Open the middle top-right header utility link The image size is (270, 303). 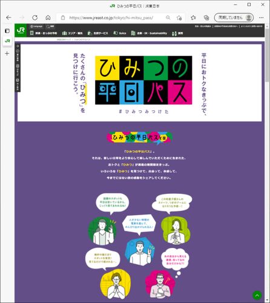[x=226, y=26]
